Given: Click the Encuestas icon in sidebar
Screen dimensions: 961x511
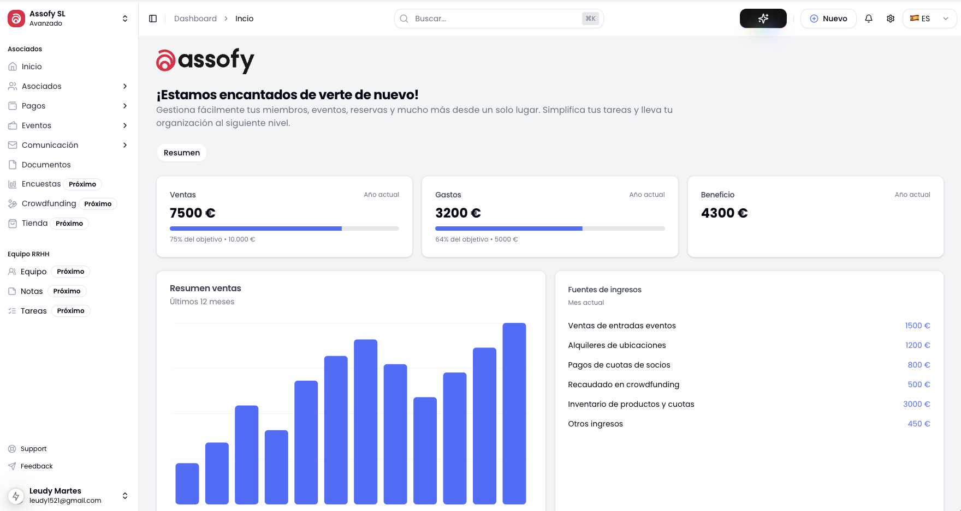Looking at the screenshot, I should [x=13, y=184].
